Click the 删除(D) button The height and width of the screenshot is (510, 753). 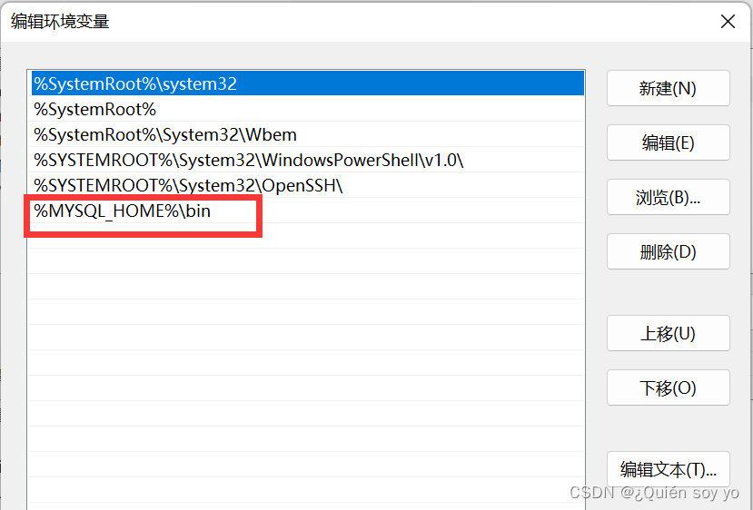(x=668, y=251)
